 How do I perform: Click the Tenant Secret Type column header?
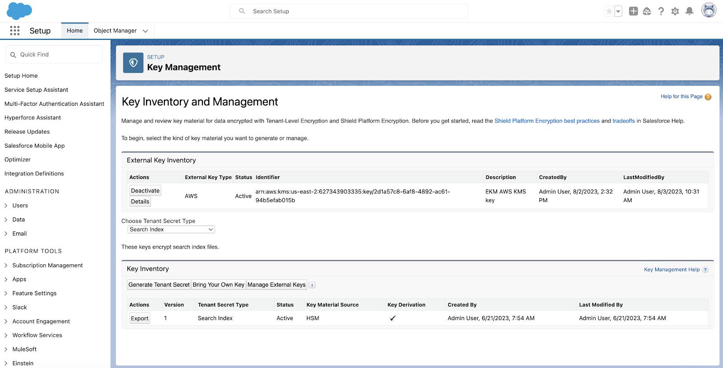(x=223, y=305)
